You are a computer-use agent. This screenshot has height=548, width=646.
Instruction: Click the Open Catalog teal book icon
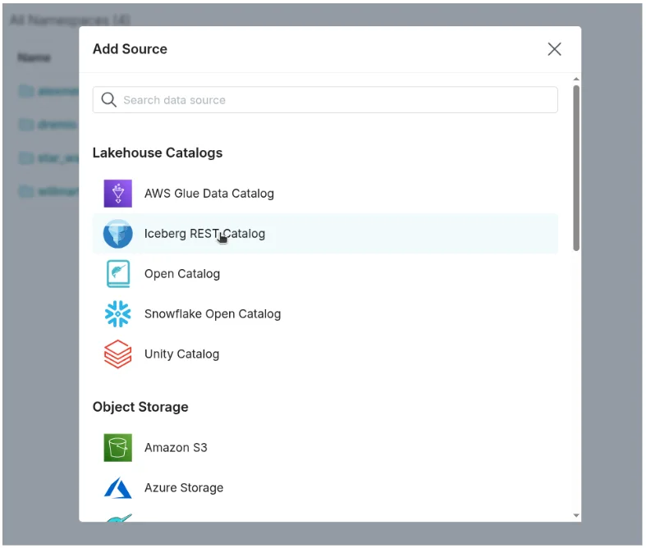[117, 274]
